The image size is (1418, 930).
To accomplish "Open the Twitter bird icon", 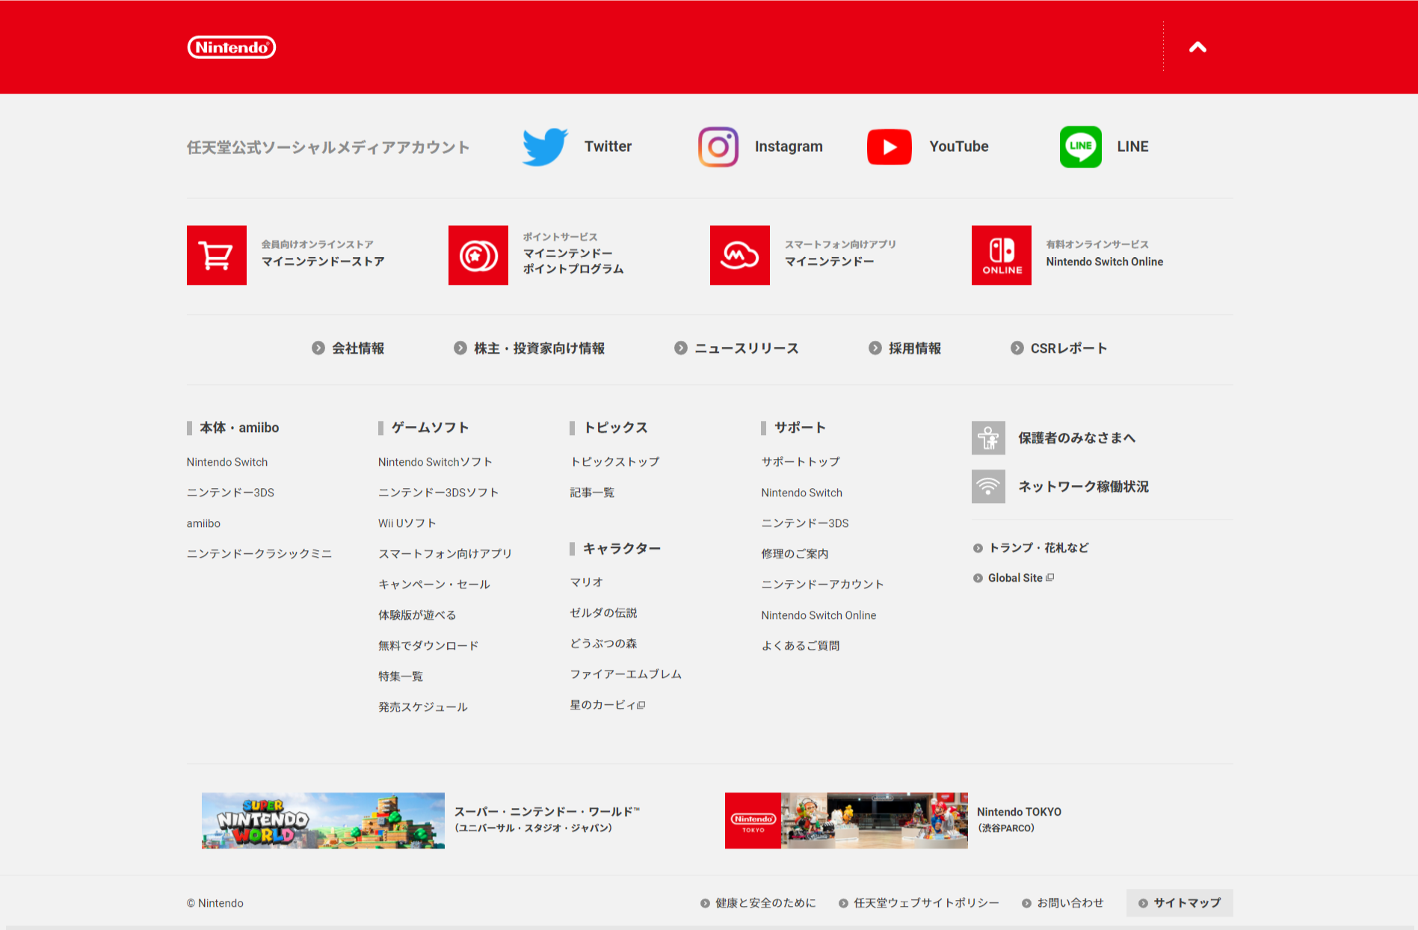I will pyautogui.click(x=545, y=147).
